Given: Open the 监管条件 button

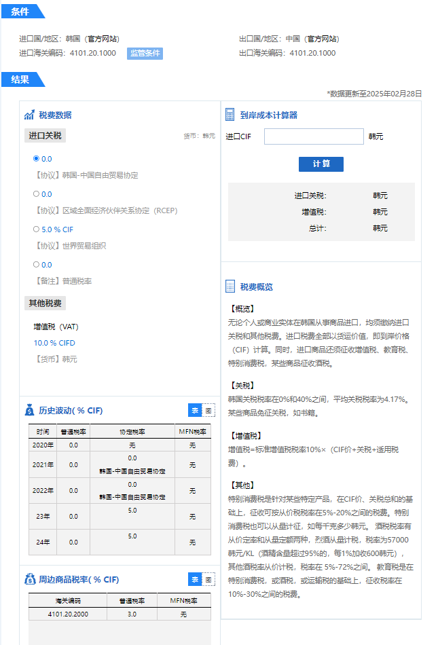Looking at the screenshot, I should coord(145,53).
